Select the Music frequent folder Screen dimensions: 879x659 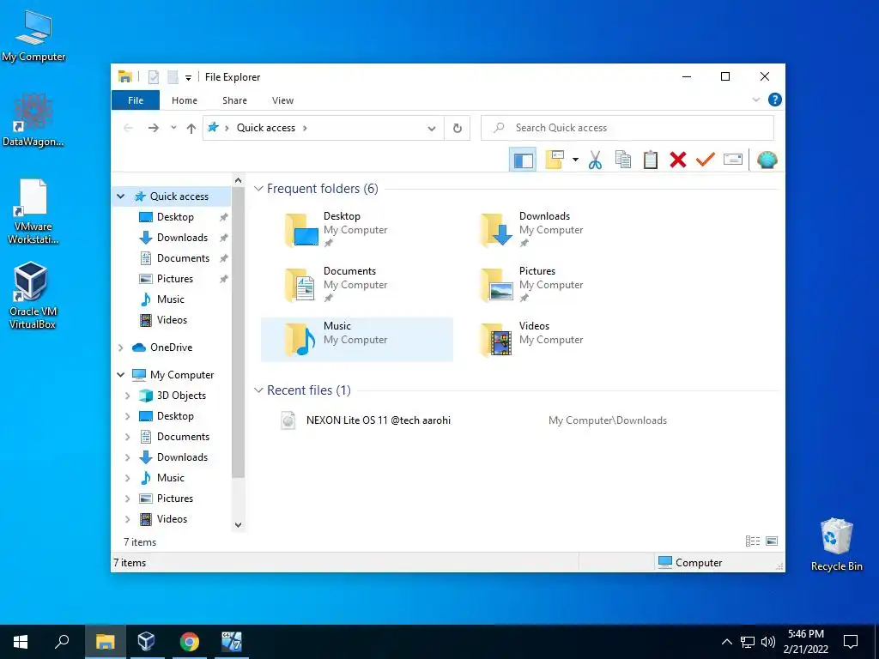(x=356, y=340)
